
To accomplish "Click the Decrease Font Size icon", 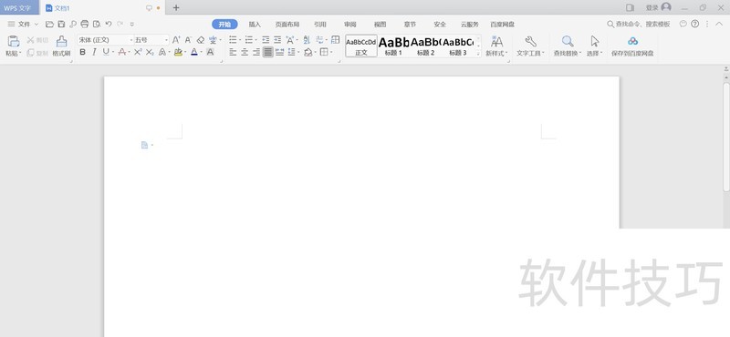I will coord(188,40).
